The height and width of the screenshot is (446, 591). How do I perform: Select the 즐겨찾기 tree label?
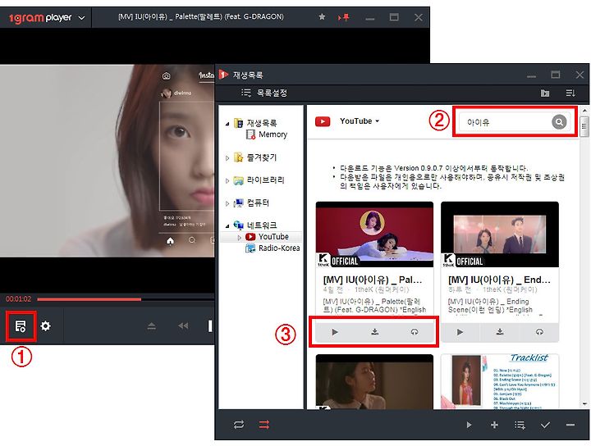pyautogui.click(x=262, y=157)
